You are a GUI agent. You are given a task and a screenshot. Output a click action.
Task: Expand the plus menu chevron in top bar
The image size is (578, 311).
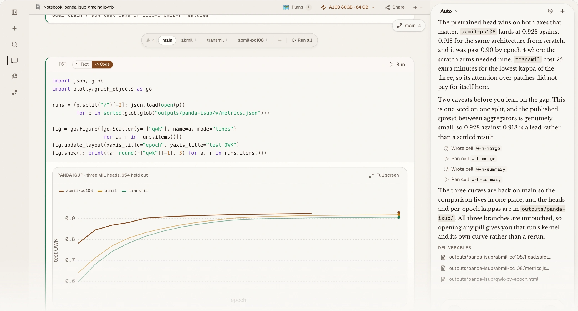422,7
